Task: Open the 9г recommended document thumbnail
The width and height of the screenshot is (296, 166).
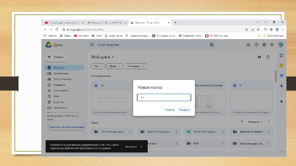Action: pyautogui.click(x=112, y=98)
